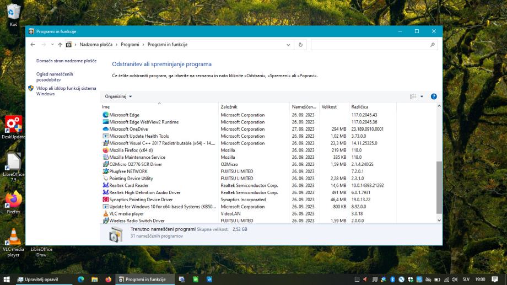This screenshot has height=285, width=507.
Task: Expand the view options dropdown arrow
Action: tap(422, 96)
